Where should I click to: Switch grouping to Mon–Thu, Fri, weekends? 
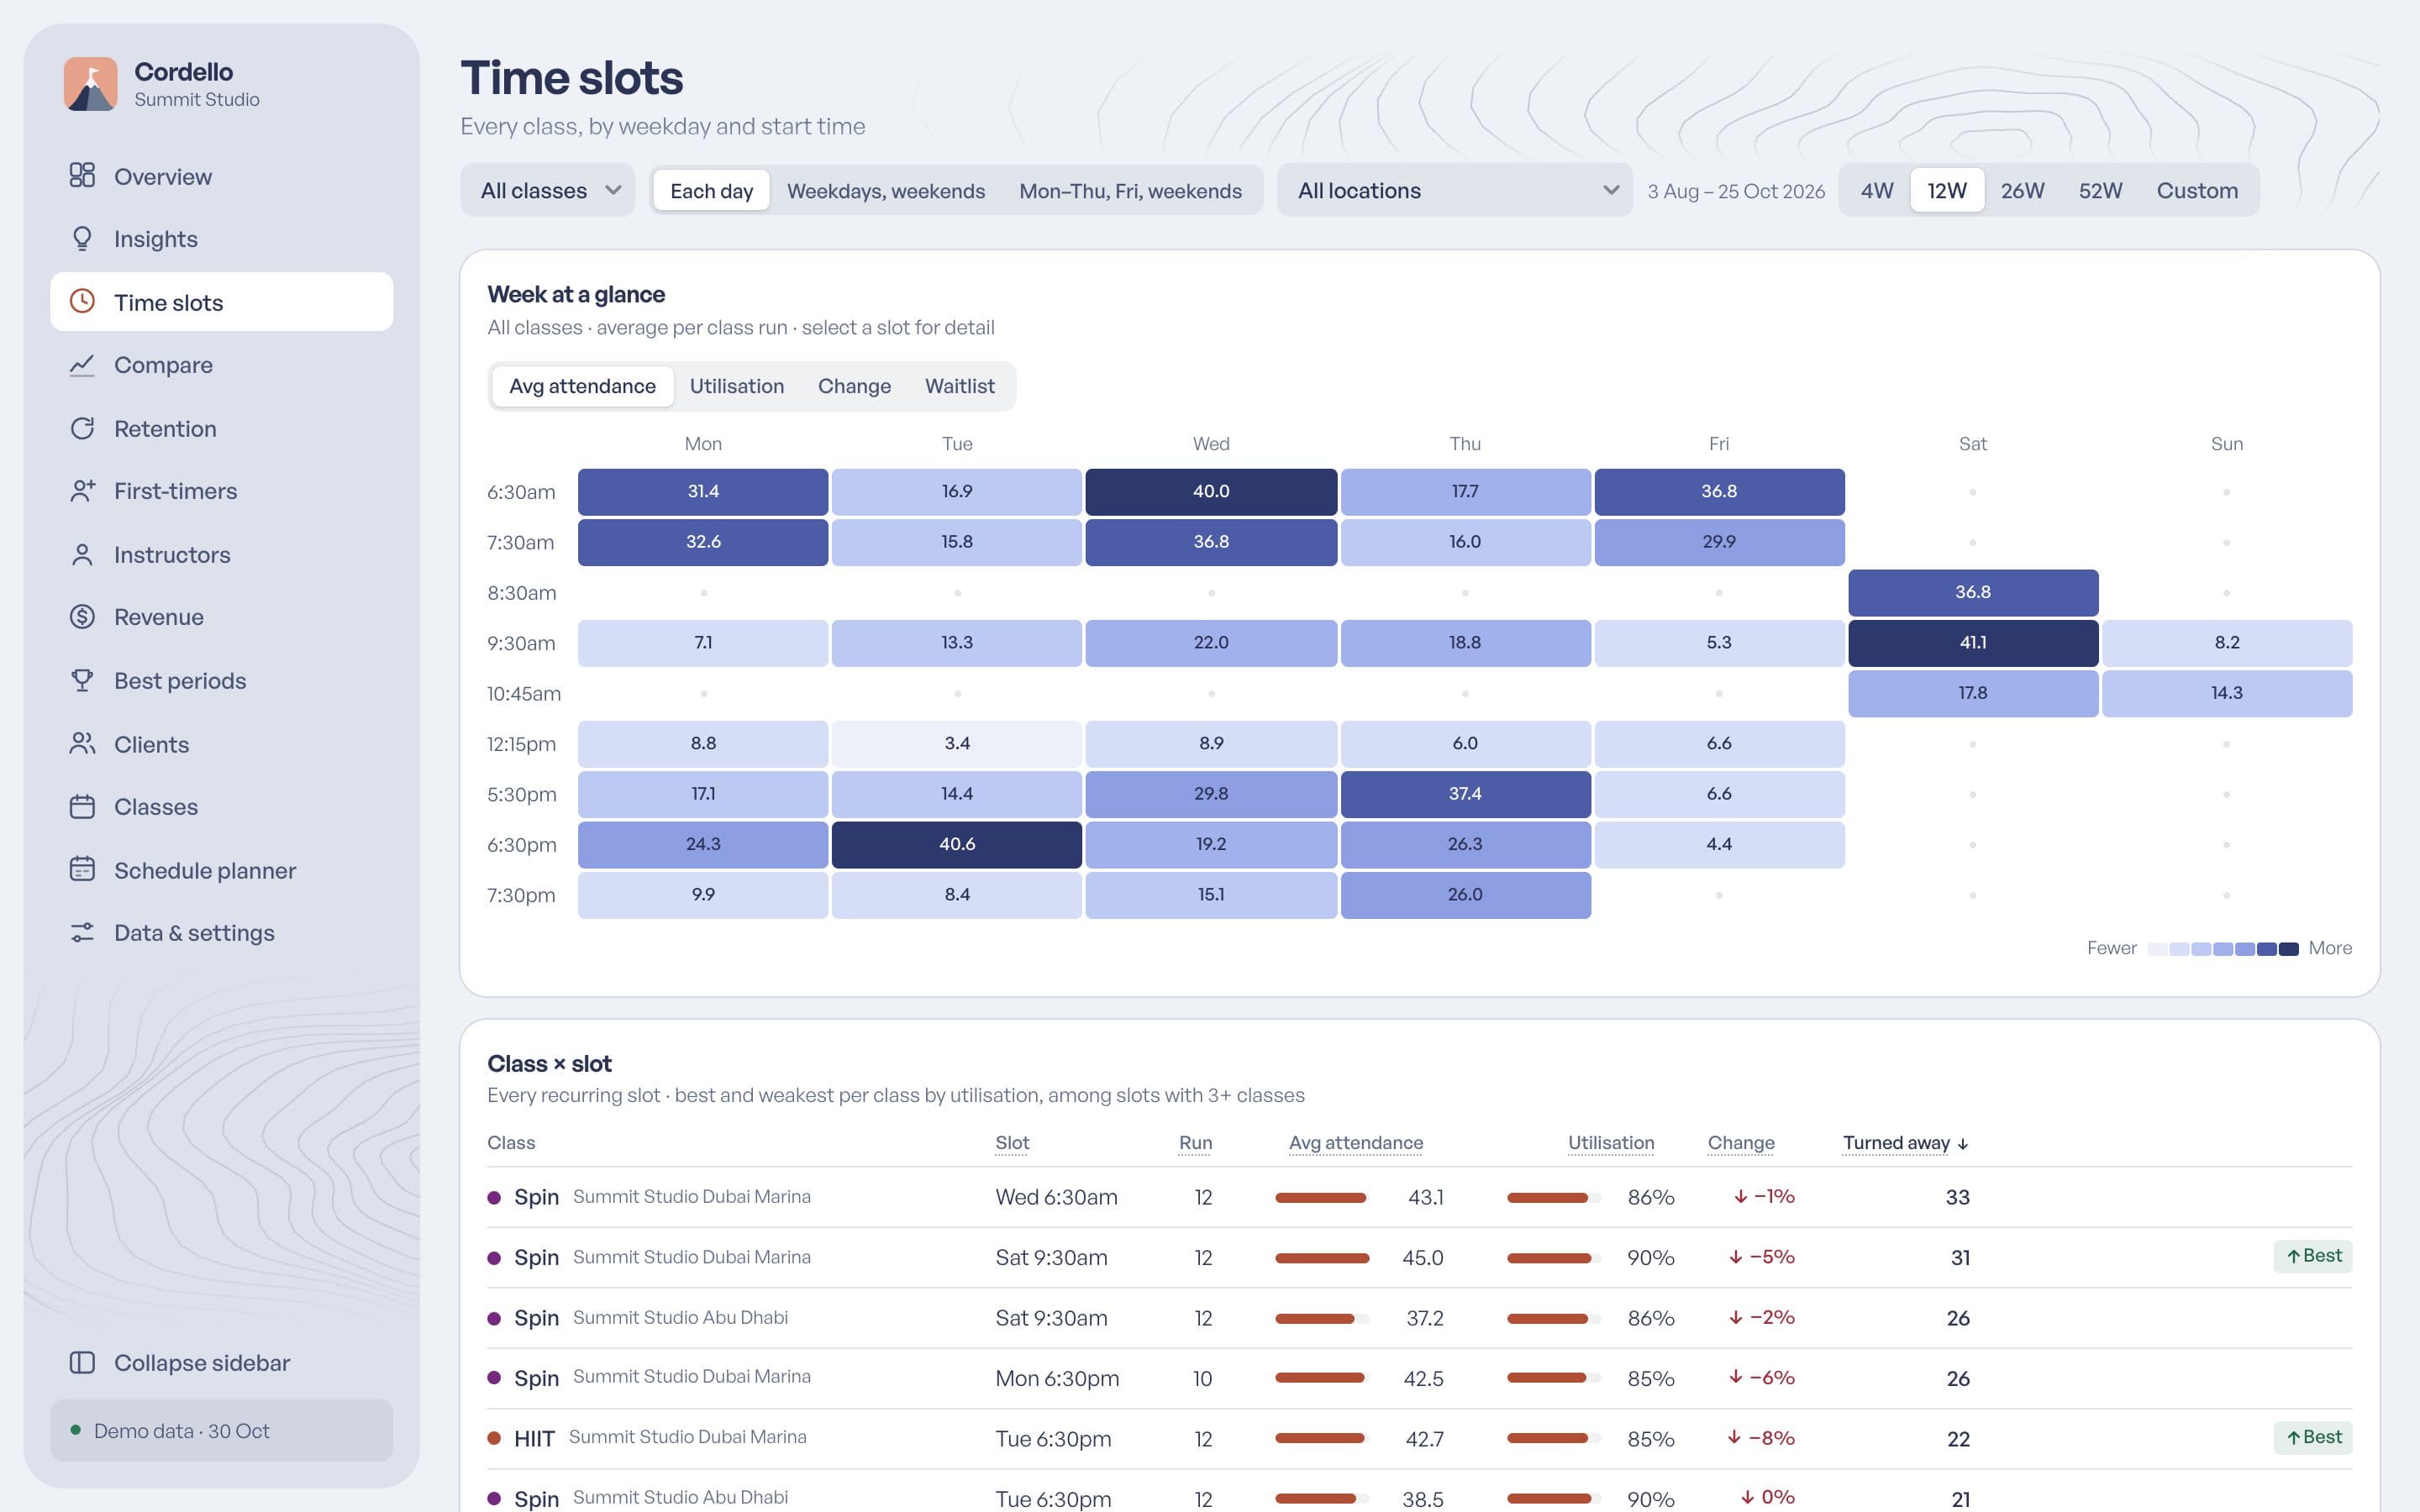pos(1130,190)
